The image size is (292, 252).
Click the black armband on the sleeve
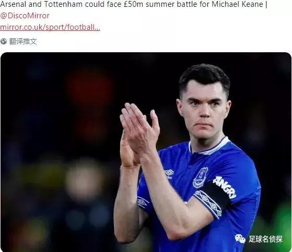point(216,196)
